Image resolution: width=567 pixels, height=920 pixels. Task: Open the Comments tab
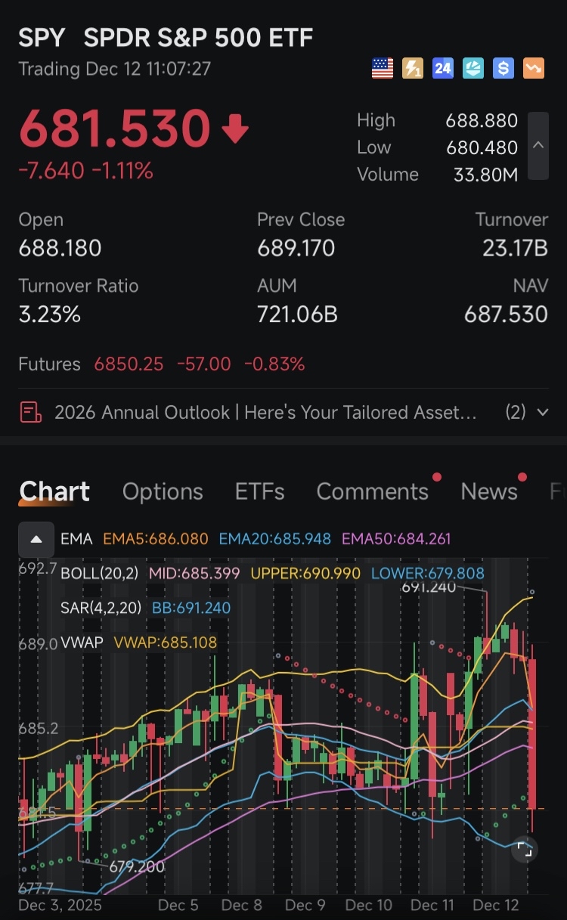[373, 491]
